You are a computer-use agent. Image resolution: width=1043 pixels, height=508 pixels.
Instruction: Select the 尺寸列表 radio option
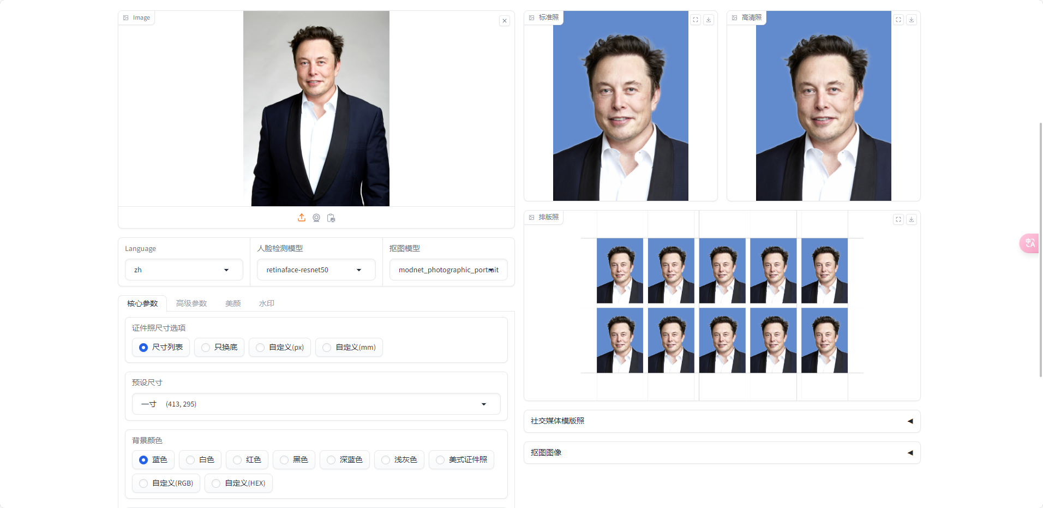pyautogui.click(x=161, y=348)
